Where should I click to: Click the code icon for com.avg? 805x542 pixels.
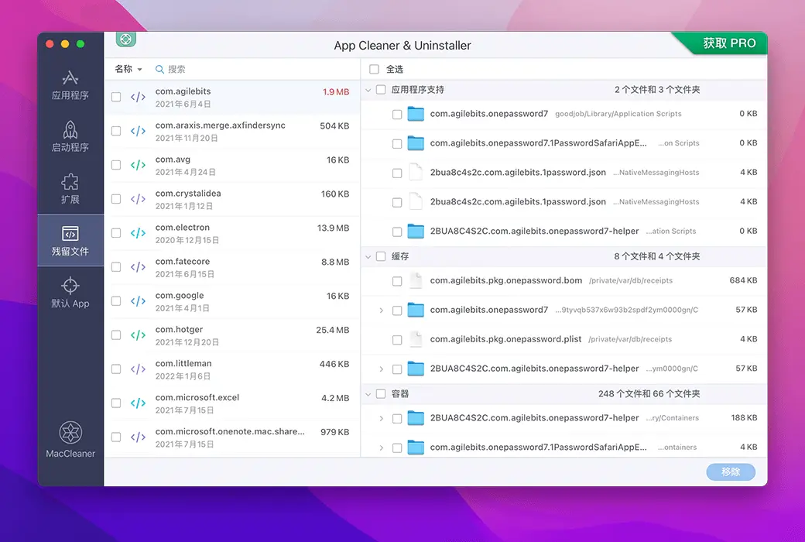coord(138,165)
